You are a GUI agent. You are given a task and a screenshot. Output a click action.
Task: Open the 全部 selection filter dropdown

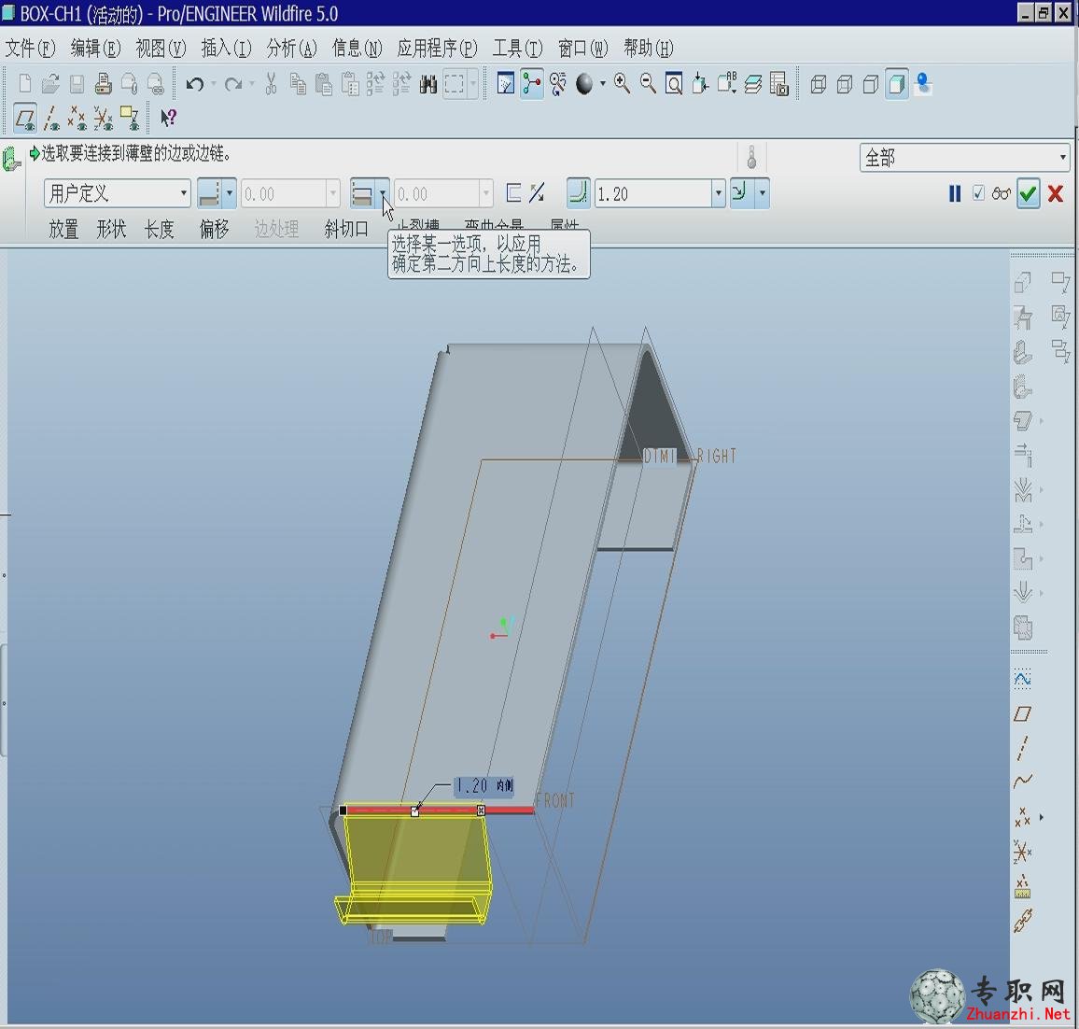(965, 158)
